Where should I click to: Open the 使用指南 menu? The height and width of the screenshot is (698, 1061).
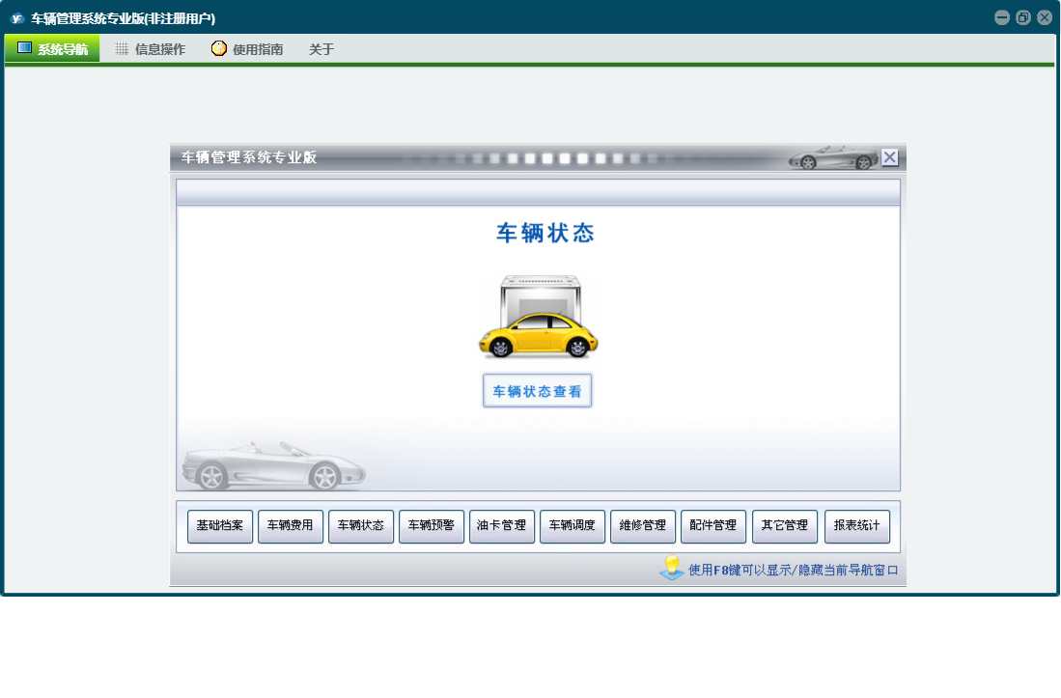[247, 49]
